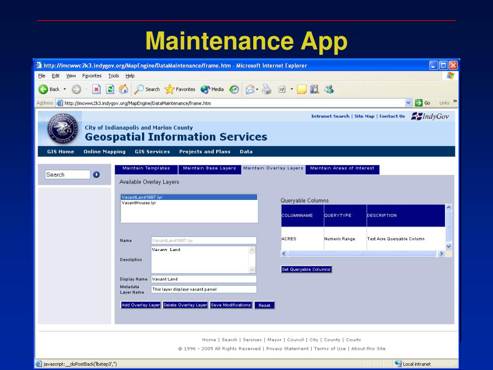Open the Mail toolbar icon

(249, 89)
